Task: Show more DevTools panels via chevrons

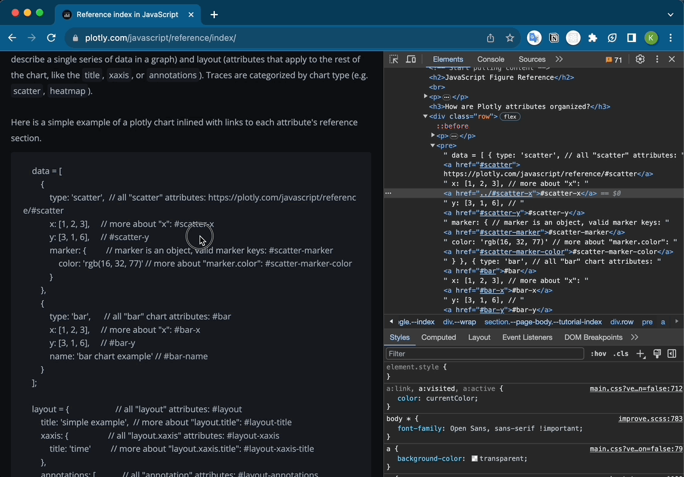Action: pos(559,59)
